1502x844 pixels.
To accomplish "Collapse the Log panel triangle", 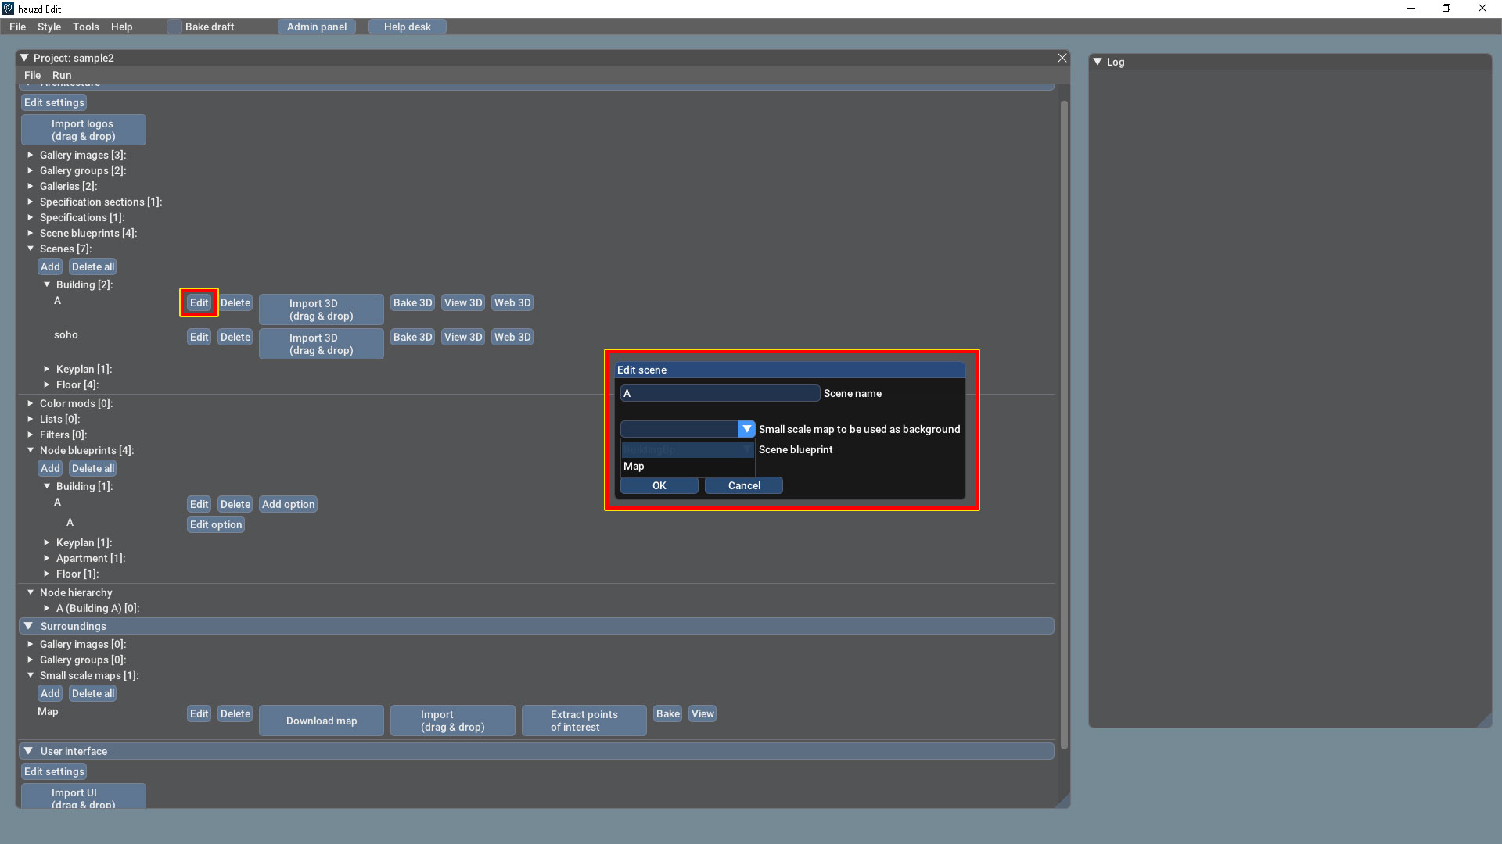I will 1098,62.
